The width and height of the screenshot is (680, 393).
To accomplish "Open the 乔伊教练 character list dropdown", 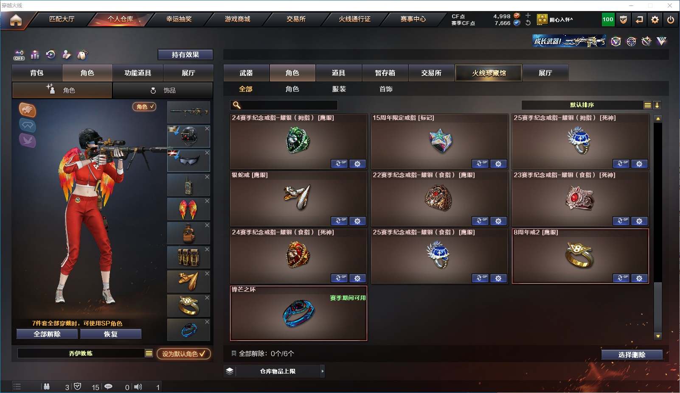I will tap(149, 353).
